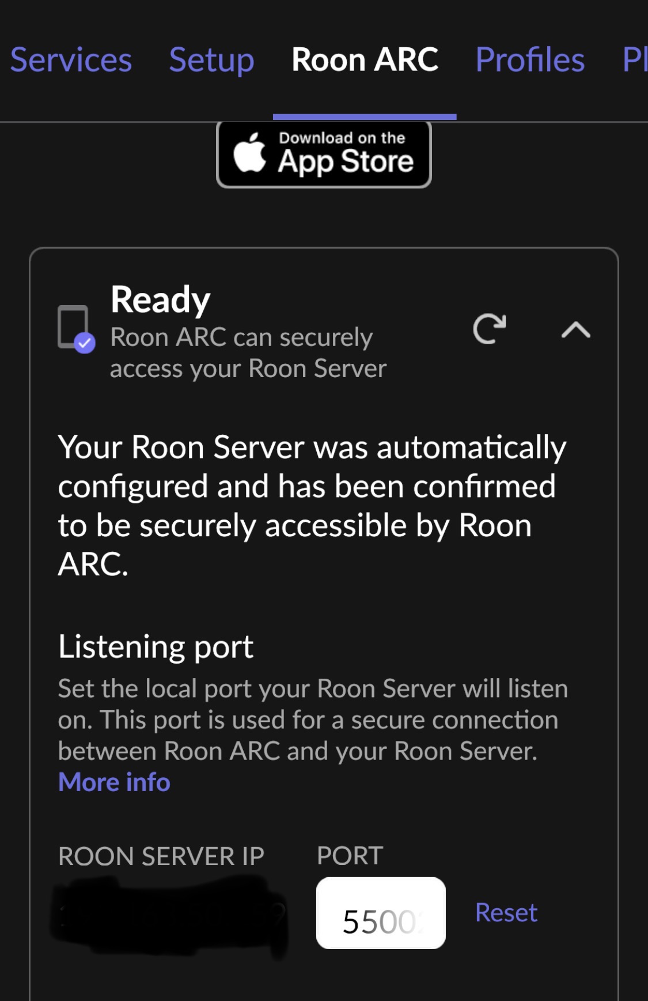Click the automatically configured confirmation paragraph
This screenshot has width=648, height=1001.
click(312, 506)
